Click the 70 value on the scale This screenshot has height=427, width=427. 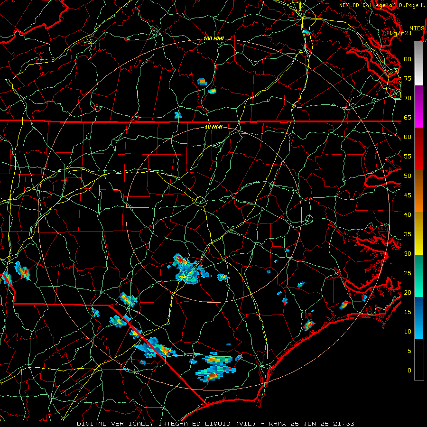(x=408, y=98)
